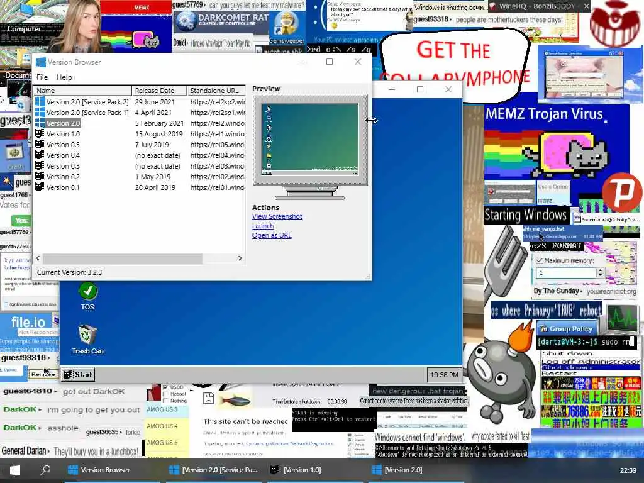Switch to the Version Browser taskbar button
The height and width of the screenshot is (483, 644).
[111, 470]
